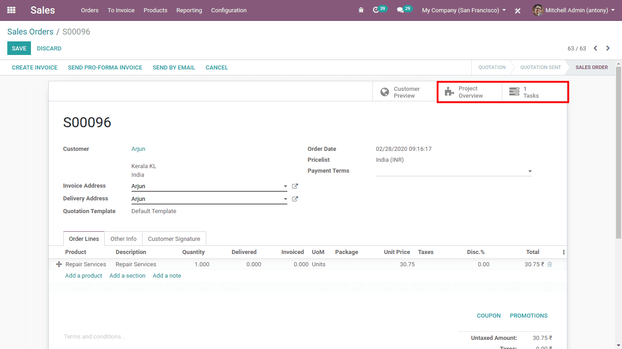Click the DISCARD button
Screen dimensions: 622x349
(x=49, y=48)
